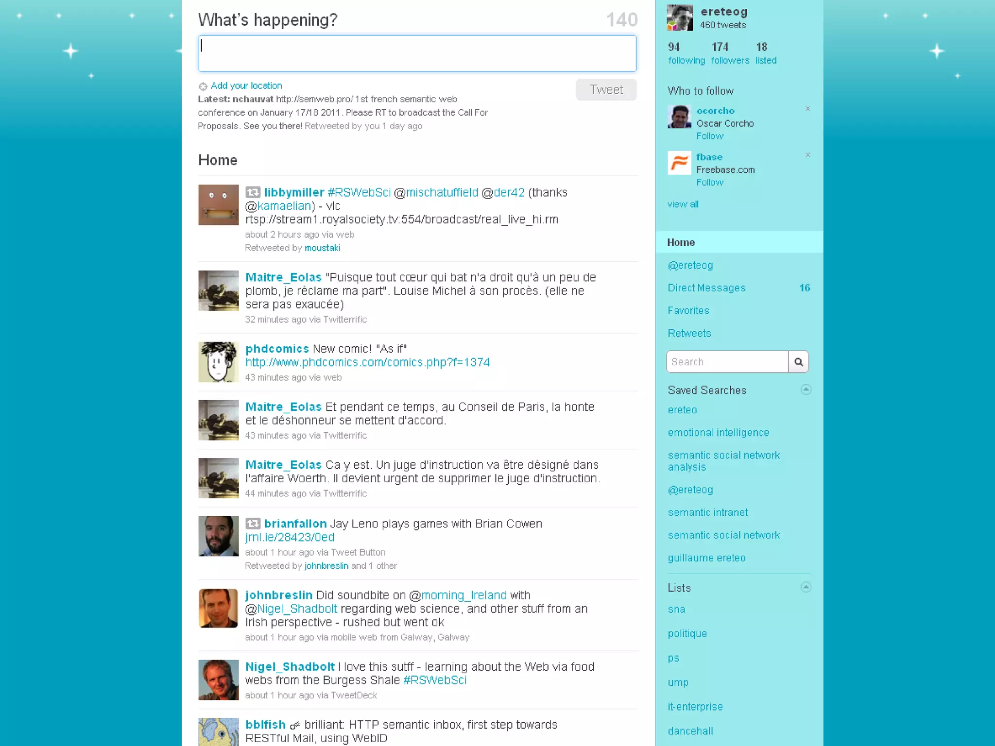
Task: Select the Retweets sidebar item
Action: tap(689, 334)
